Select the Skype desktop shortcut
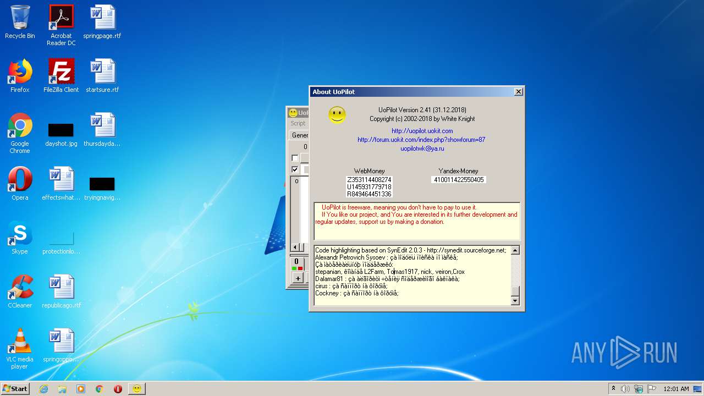This screenshot has height=396, width=704. click(x=20, y=238)
